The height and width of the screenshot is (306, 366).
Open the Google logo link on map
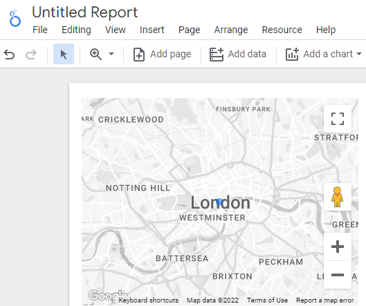tap(107, 295)
